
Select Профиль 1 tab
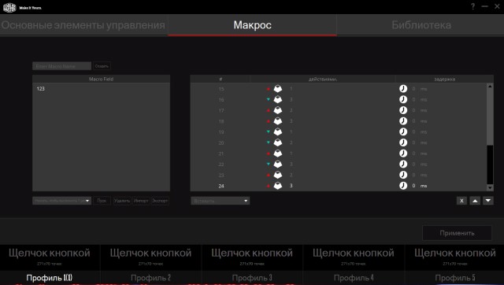(50, 278)
